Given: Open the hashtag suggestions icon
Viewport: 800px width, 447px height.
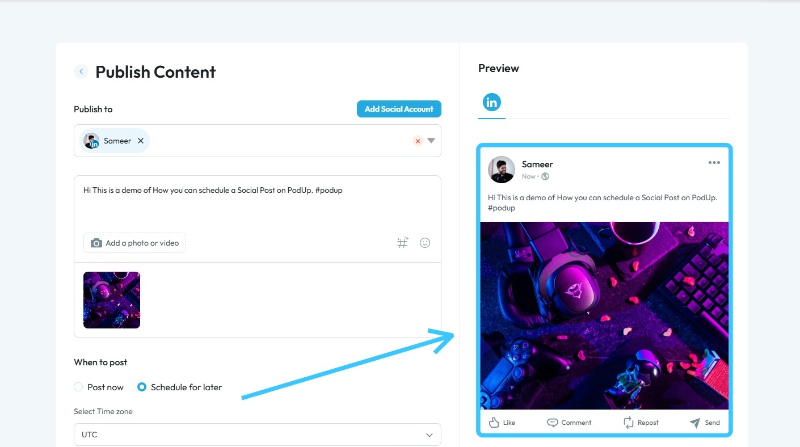Looking at the screenshot, I should [x=402, y=243].
